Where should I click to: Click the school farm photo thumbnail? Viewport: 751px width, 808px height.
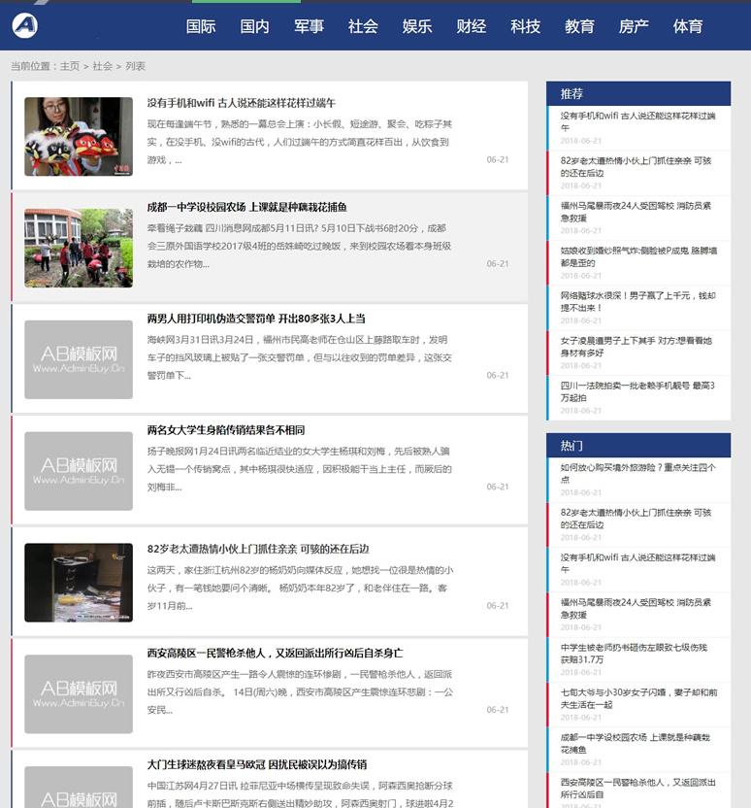click(79, 248)
